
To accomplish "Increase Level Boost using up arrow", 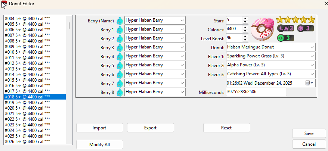I will pyautogui.click(x=245, y=36).
